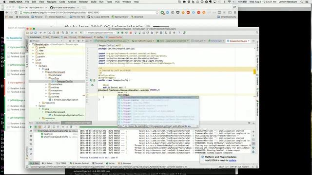The width and height of the screenshot is (312, 175).
Task: Click the Cut scissors icon in toolbar
Action: [x=50, y=33]
